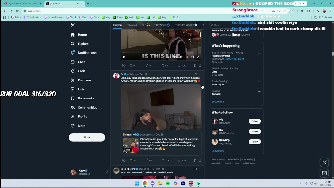Switch to the For you tab

tap(117, 25)
